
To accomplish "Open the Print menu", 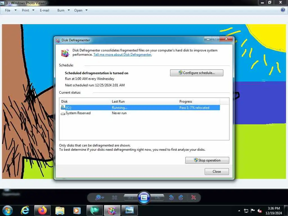I will [25, 10].
